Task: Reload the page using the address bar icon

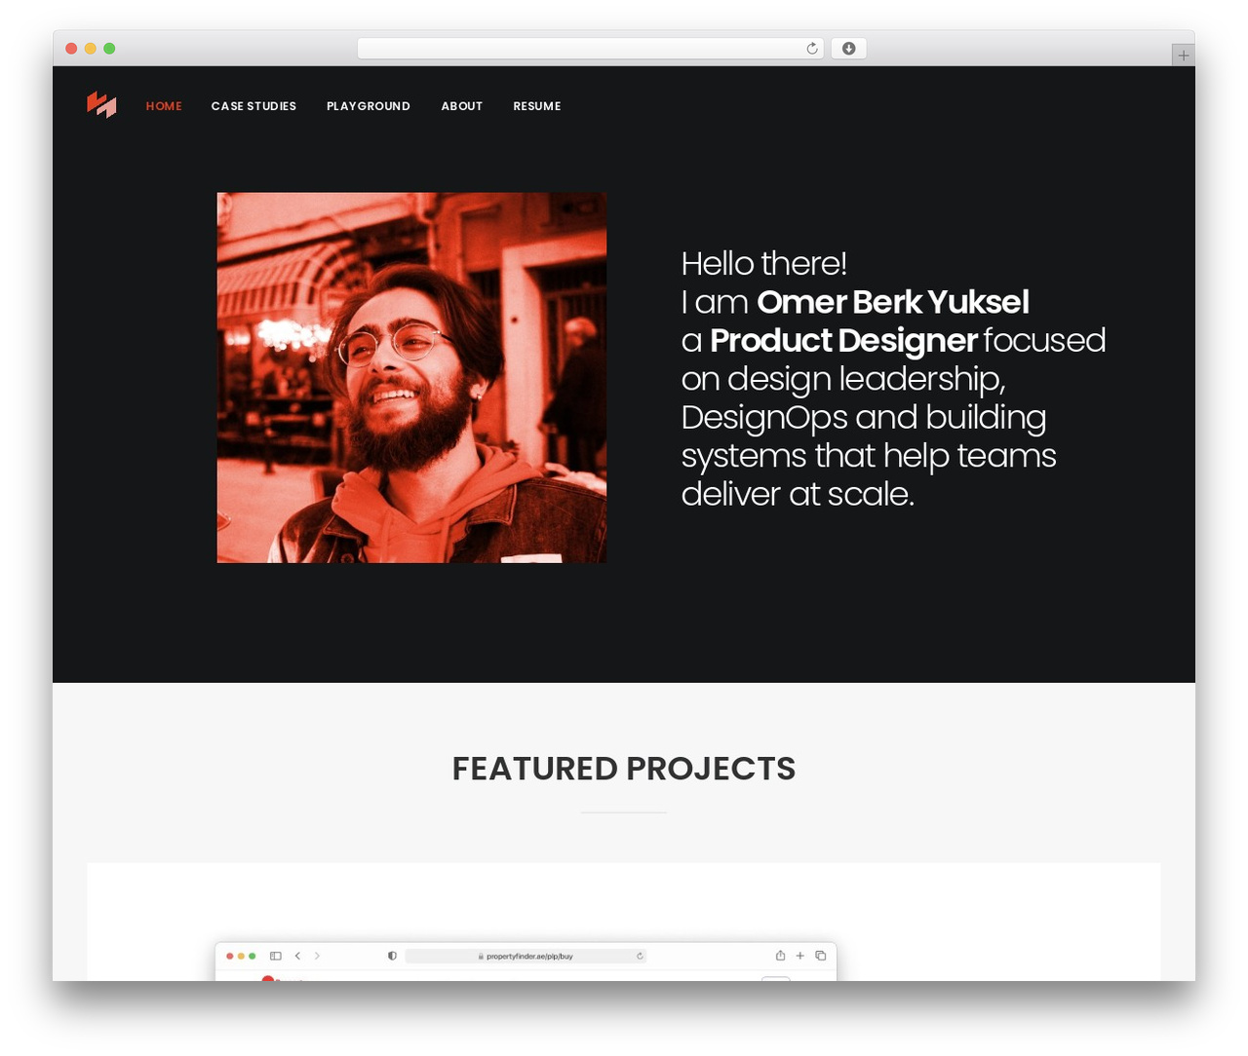Action: pyautogui.click(x=812, y=49)
